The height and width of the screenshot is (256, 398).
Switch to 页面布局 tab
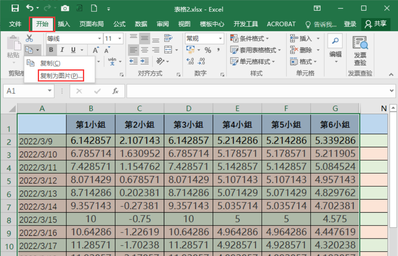click(x=91, y=24)
